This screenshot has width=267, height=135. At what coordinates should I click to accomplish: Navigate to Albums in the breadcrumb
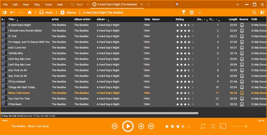[x=71, y=12]
